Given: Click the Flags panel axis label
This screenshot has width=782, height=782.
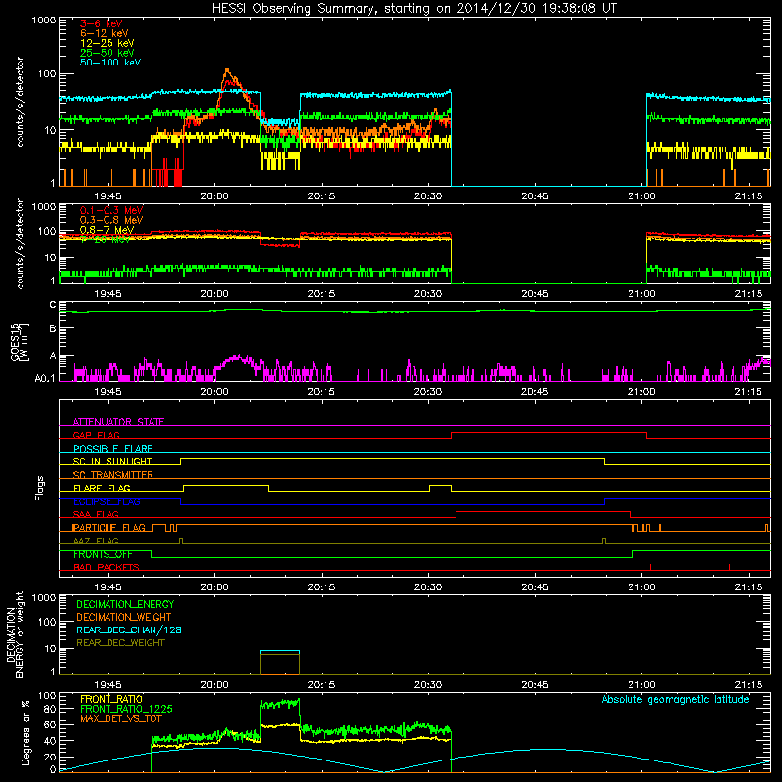Looking at the screenshot, I should (x=40, y=488).
